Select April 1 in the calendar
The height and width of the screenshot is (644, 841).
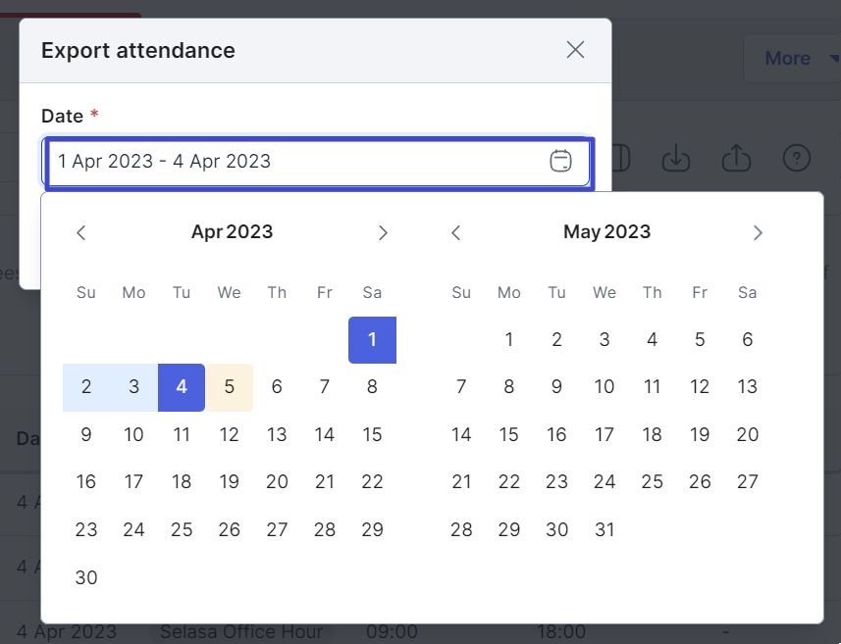pos(372,340)
